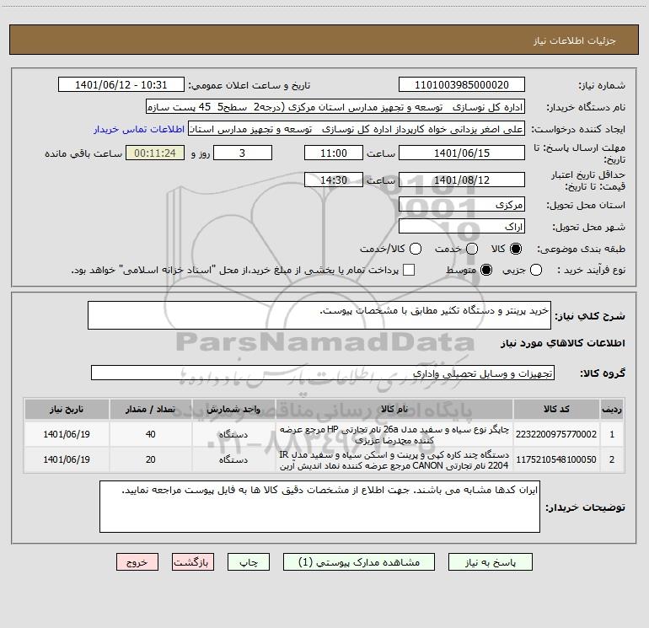Click item code 1175210548100050
Viewport: 649px width, 628px height.
pyautogui.click(x=556, y=459)
